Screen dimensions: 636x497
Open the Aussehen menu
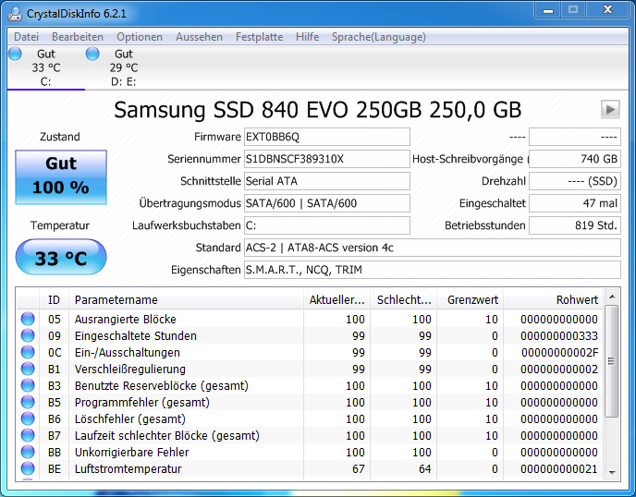pos(199,37)
